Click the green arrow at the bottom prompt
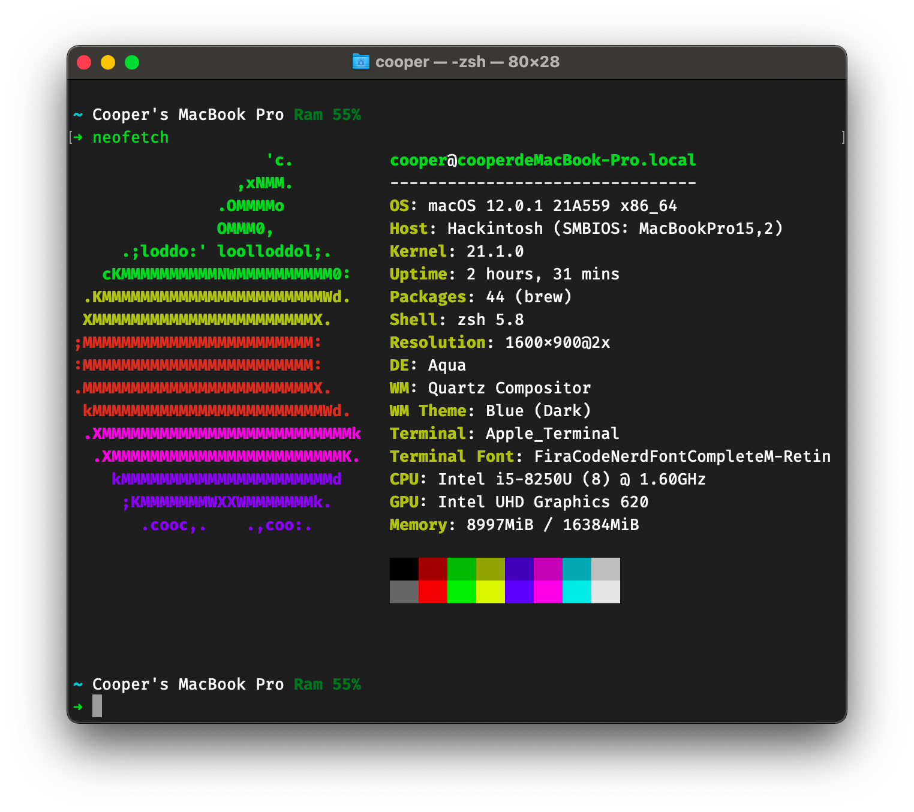The height and width of the screenshot is (812, 914). pyautogui.click(x=79, y=707)
